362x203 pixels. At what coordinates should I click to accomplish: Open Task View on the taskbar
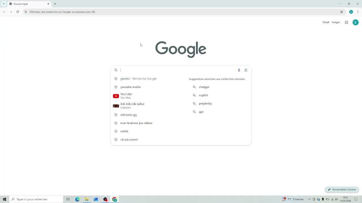pyautogui.click(x=68, y=199)
